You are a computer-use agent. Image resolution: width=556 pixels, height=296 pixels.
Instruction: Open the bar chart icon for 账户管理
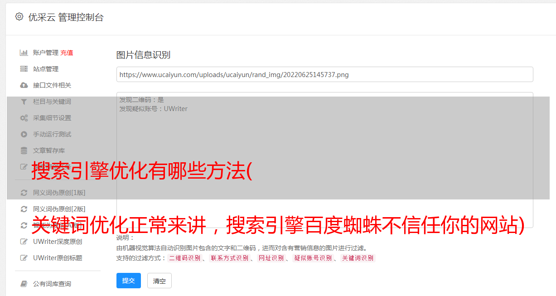24,53
